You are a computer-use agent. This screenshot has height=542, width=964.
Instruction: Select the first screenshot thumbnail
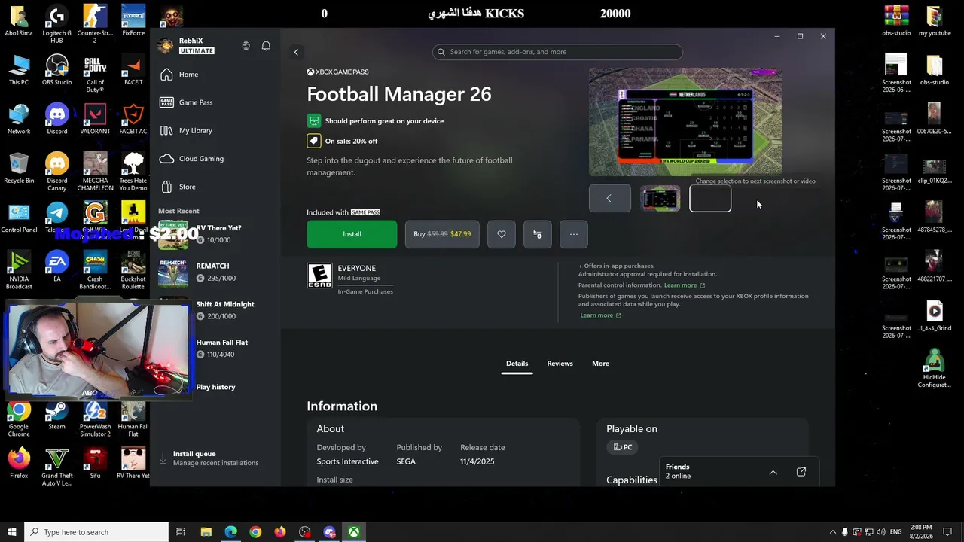coord(660,199)
